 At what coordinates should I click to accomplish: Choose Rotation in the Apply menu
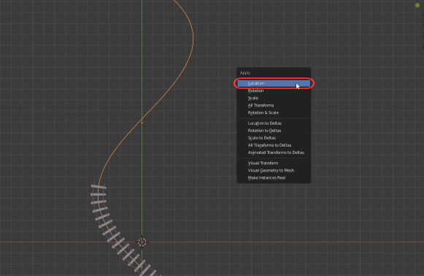(x=274, y=91)
